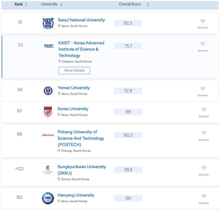The width and height of the screenshot is (220, 210).
Task: Select the score value 69
Action: 128,112
